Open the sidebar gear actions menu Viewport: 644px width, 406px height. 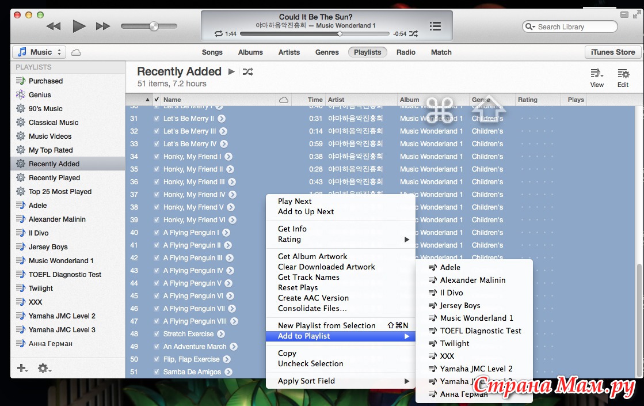[44, 368]
